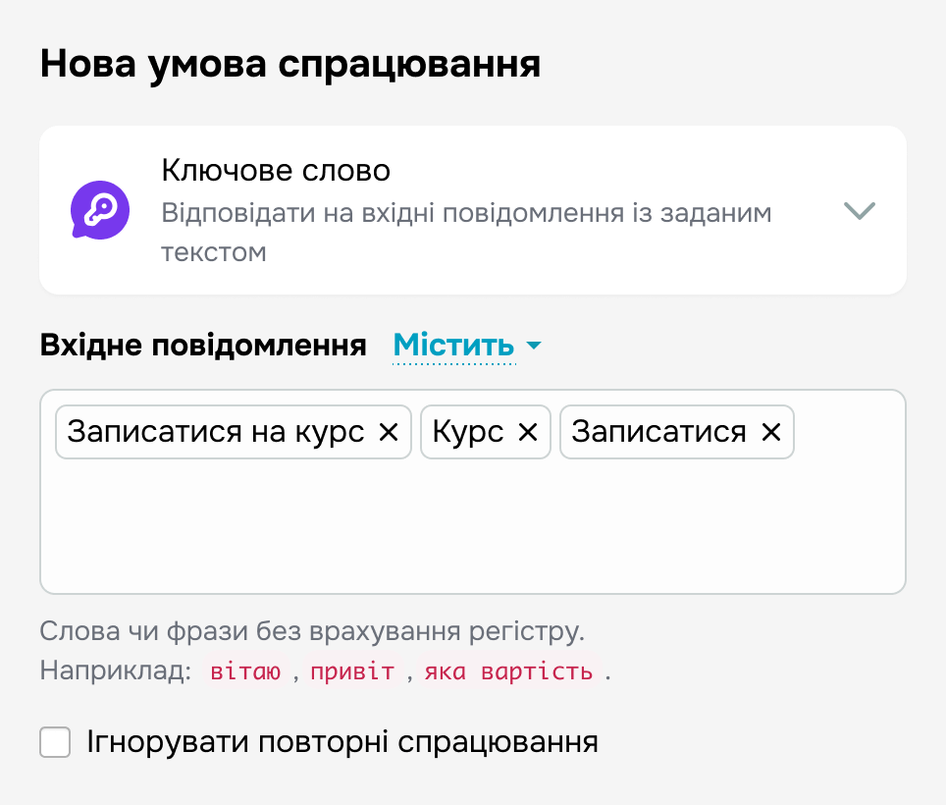This screenshot has width=946, height=805.
Task: Click the Вхідне повідомлення section label
Action: [x=204, y=346]
